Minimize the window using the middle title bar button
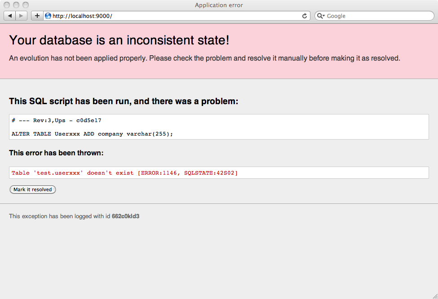438x299 pixels. point(16,5)
